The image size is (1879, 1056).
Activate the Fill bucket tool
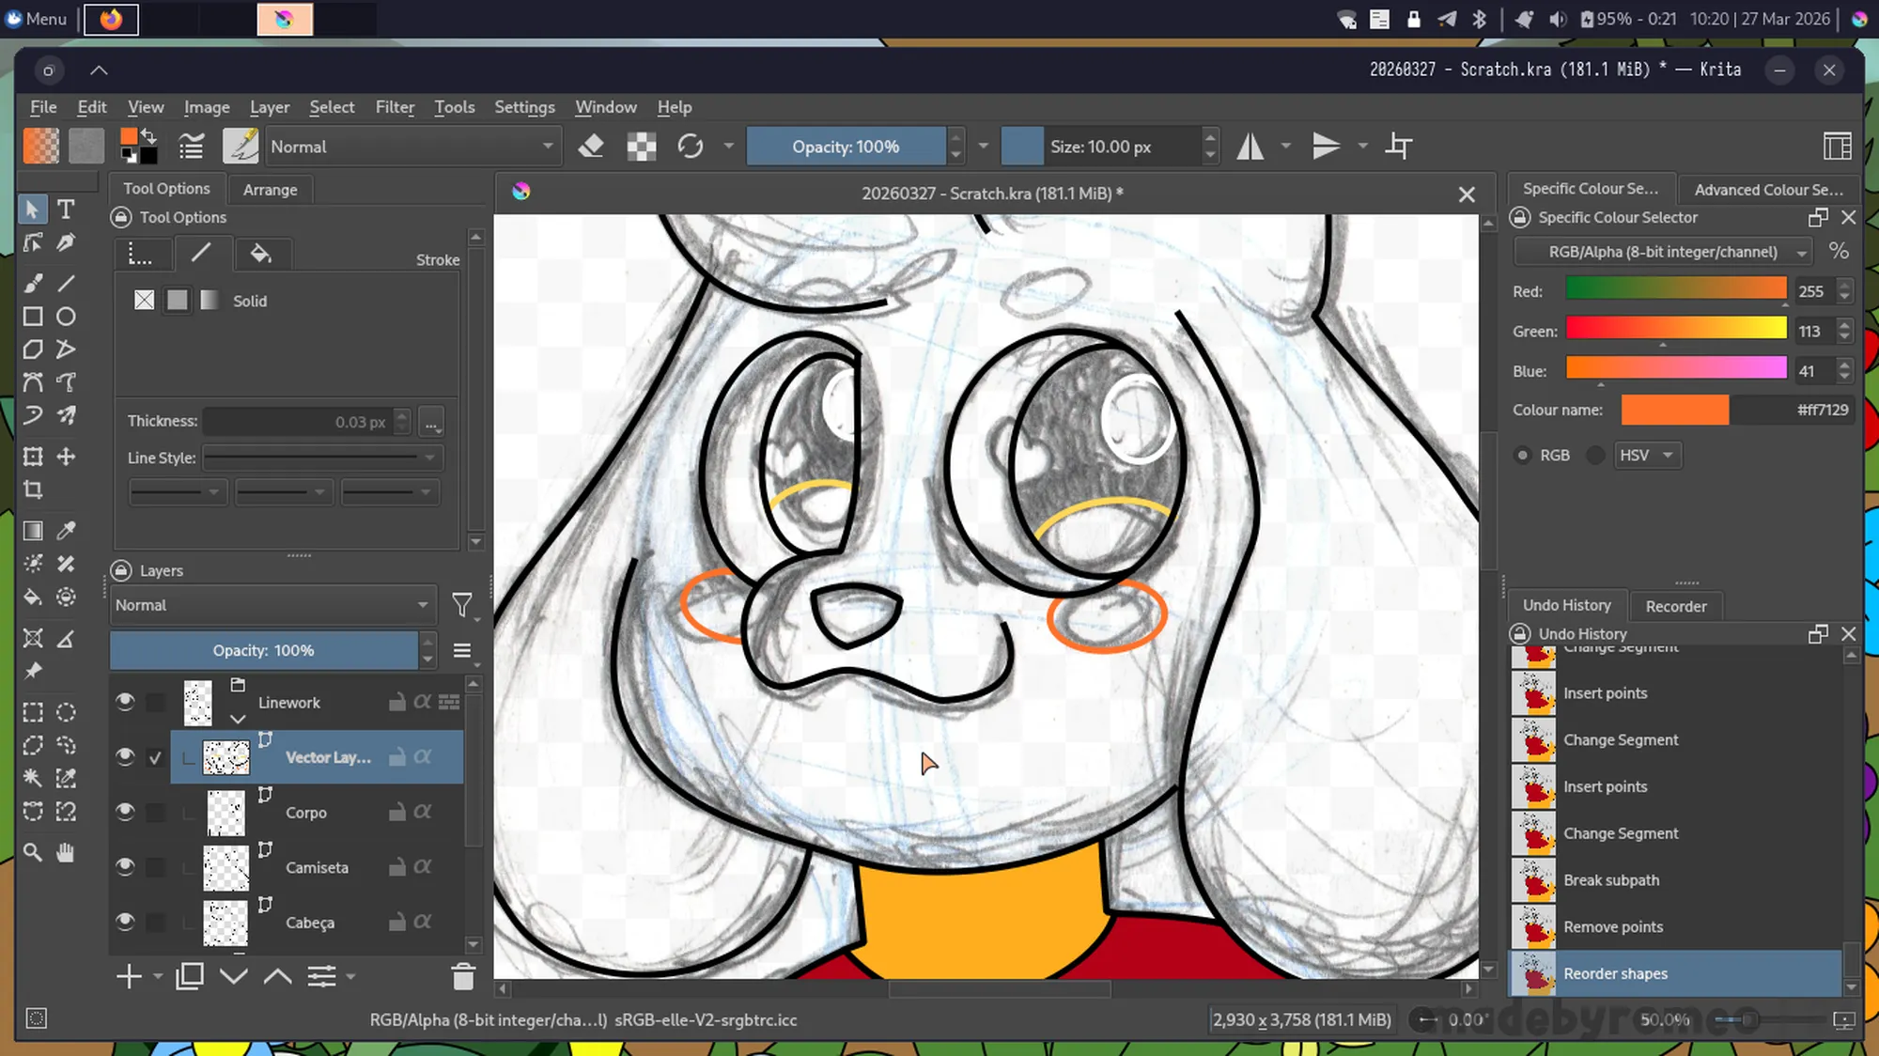click(33, 598)
